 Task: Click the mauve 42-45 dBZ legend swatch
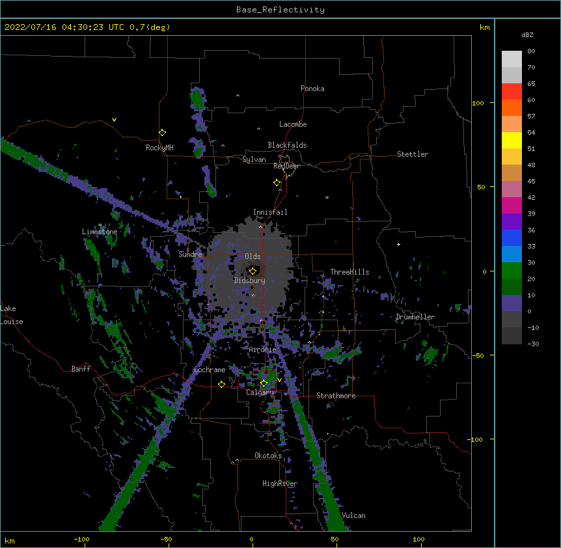coord(512,189)
